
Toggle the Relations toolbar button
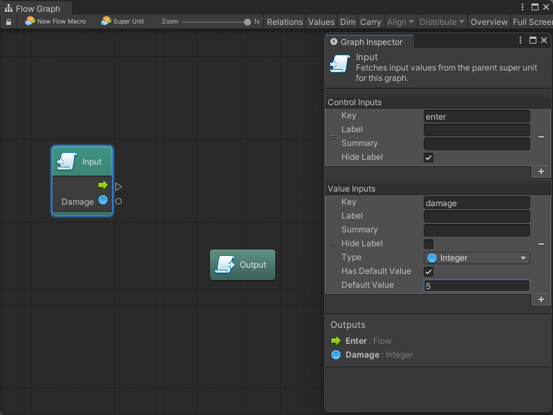pos(284,21)
